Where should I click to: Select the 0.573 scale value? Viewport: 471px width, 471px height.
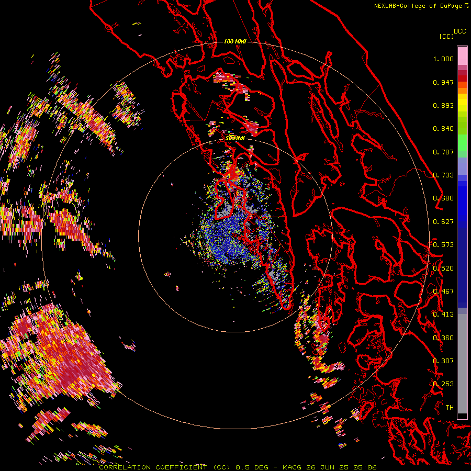[x=443, y=245]
